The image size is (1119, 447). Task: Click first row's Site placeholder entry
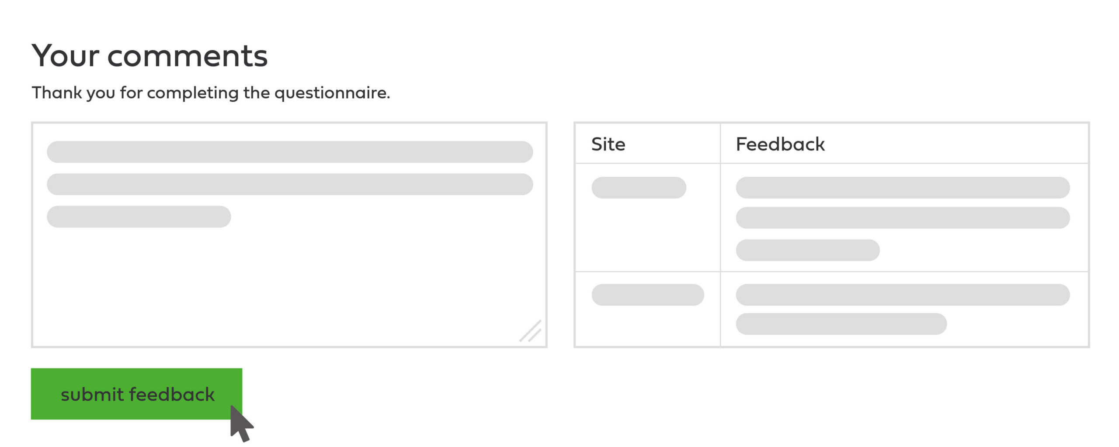[x=639, y=188]
